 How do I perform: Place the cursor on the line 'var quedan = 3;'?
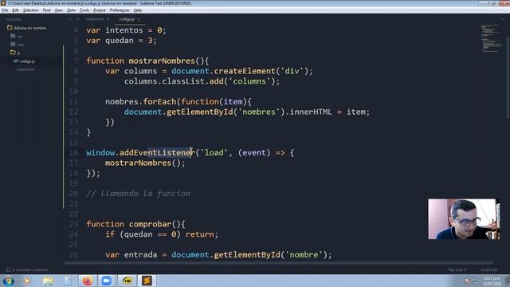pos(121,41)
